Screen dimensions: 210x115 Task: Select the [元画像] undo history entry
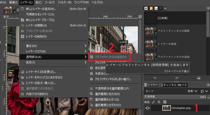coord(175,18)
